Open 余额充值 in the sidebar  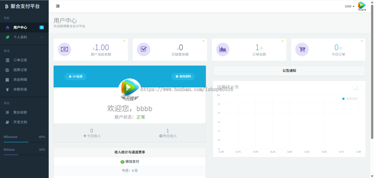24,89
